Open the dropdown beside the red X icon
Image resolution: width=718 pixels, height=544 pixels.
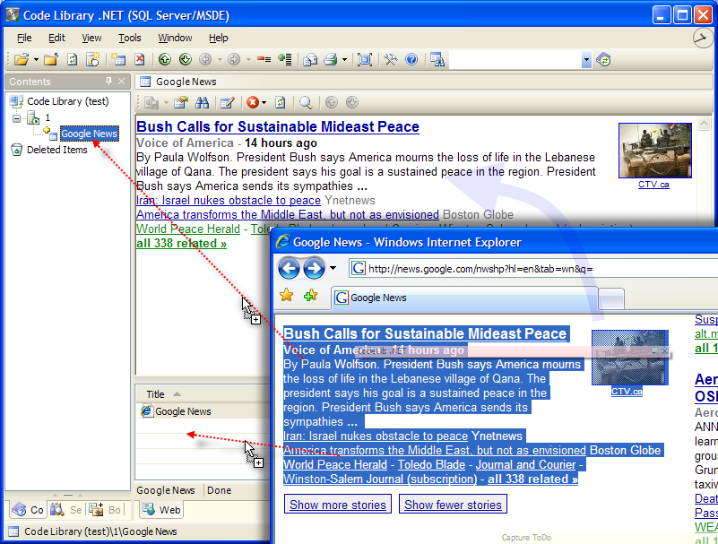(264, 102)
